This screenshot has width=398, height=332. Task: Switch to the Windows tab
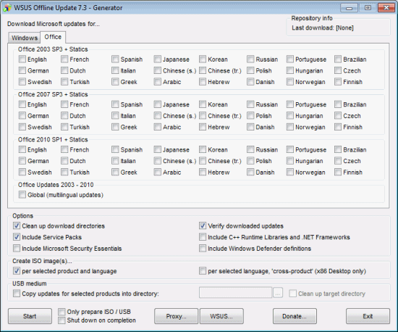point(25,38)
